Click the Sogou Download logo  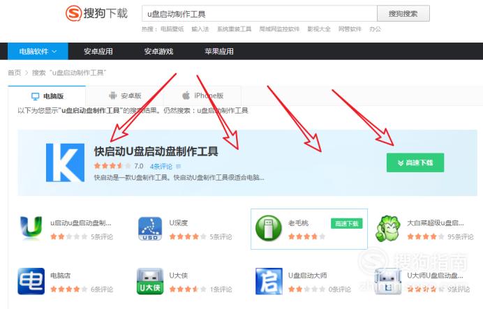click(x=96, y=13)
